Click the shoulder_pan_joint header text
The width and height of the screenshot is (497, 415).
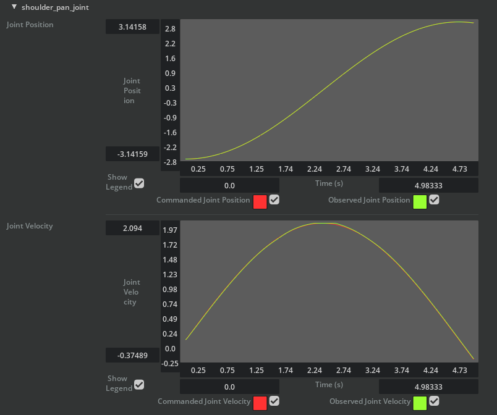(55, 7)
